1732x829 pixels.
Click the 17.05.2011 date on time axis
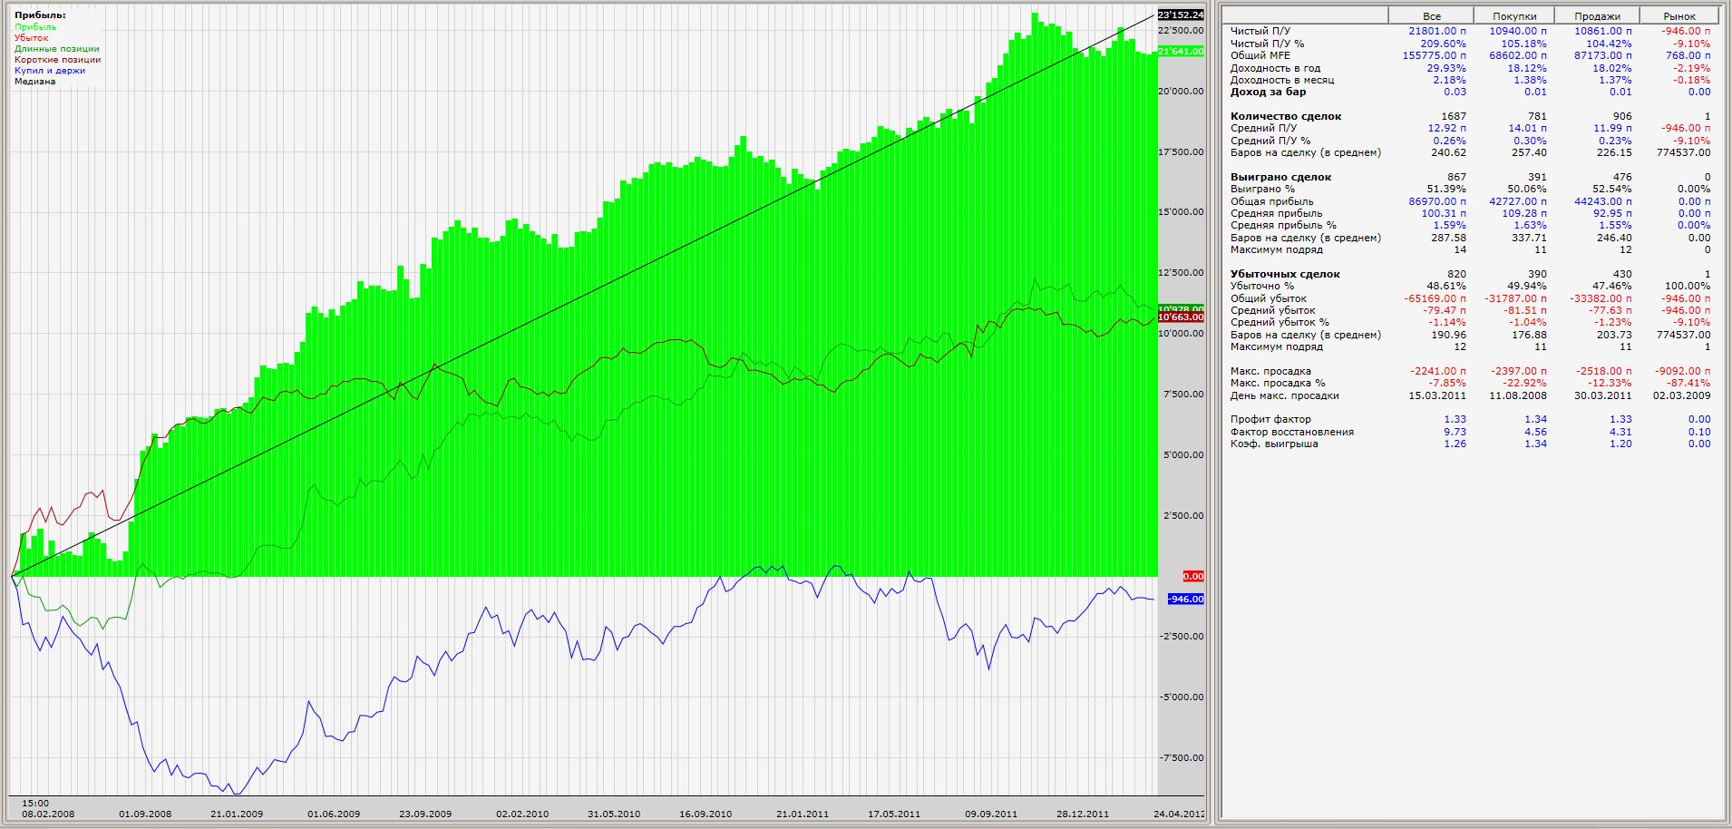(x=894, y=814)
